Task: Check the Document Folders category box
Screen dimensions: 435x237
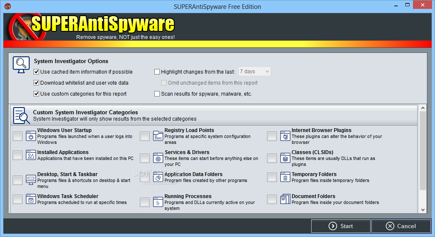Action: point(272,199)
